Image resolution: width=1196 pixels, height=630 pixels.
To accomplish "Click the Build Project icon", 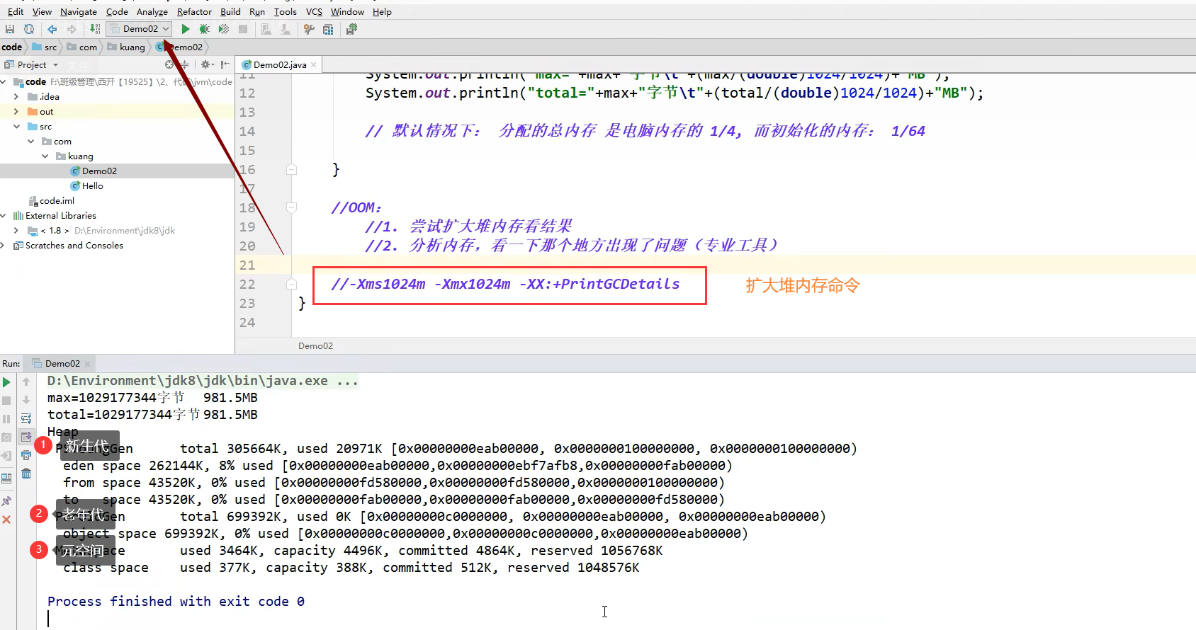I will [x=95, y=29].
